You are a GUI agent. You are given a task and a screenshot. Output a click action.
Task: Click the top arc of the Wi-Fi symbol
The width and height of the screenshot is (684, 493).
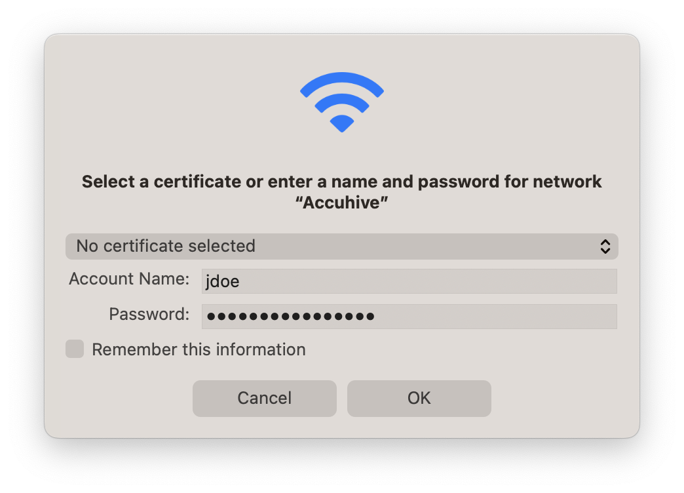(341, 79)
